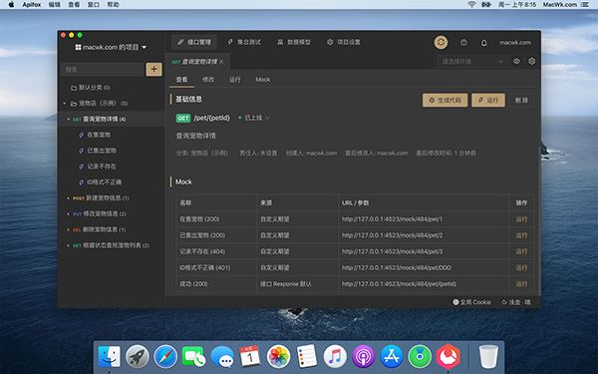This screenshot has height=374, width=598.
Task: Select the 已售出宠物 tree item
Action: 102,151
